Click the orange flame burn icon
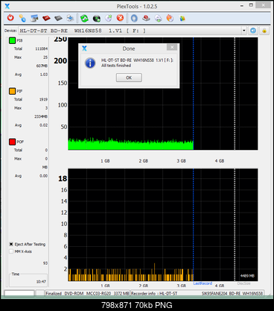This screenshot has width=274, height=311. click(170, 18)
